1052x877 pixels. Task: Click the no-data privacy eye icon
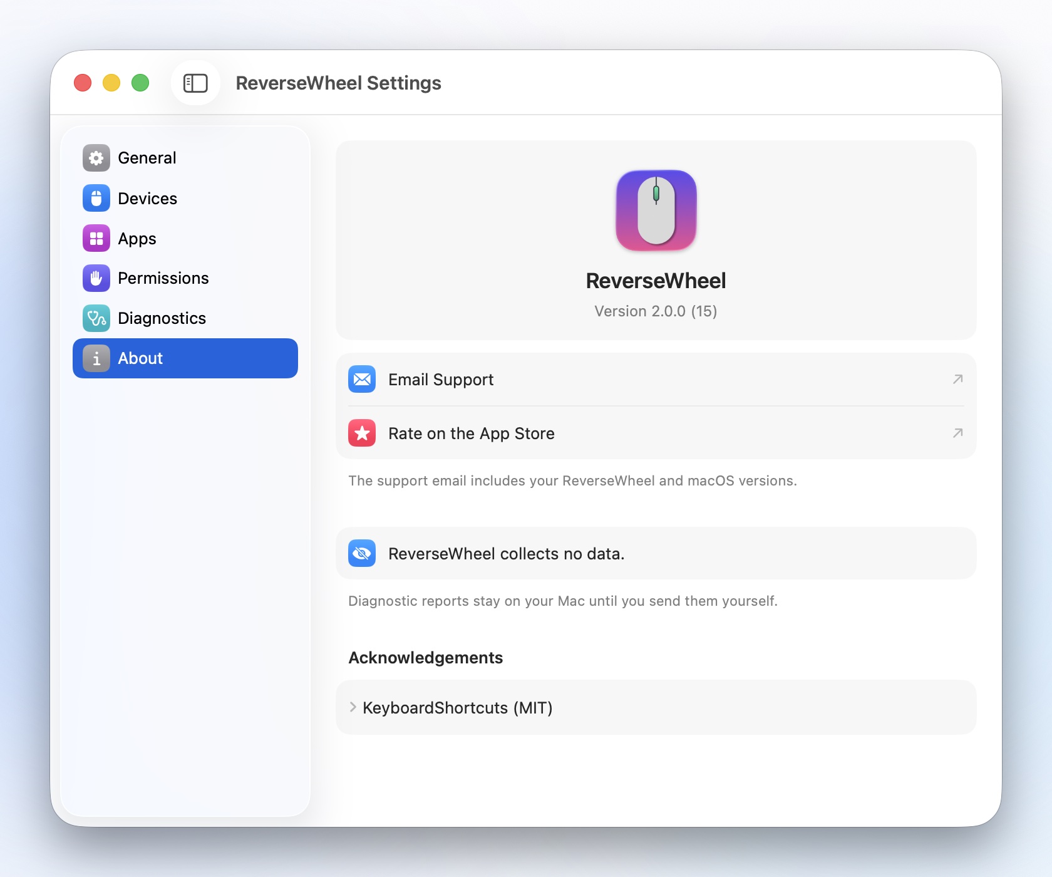362,553
